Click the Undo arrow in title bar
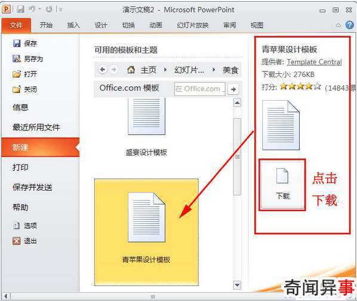 click(32, 9)
